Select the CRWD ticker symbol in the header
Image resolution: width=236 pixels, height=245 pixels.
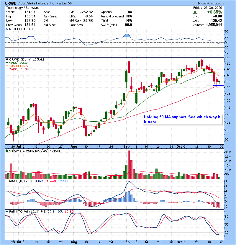pos(11,3)
